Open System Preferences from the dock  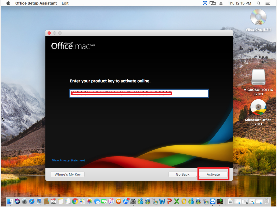(x=133, y=201)
